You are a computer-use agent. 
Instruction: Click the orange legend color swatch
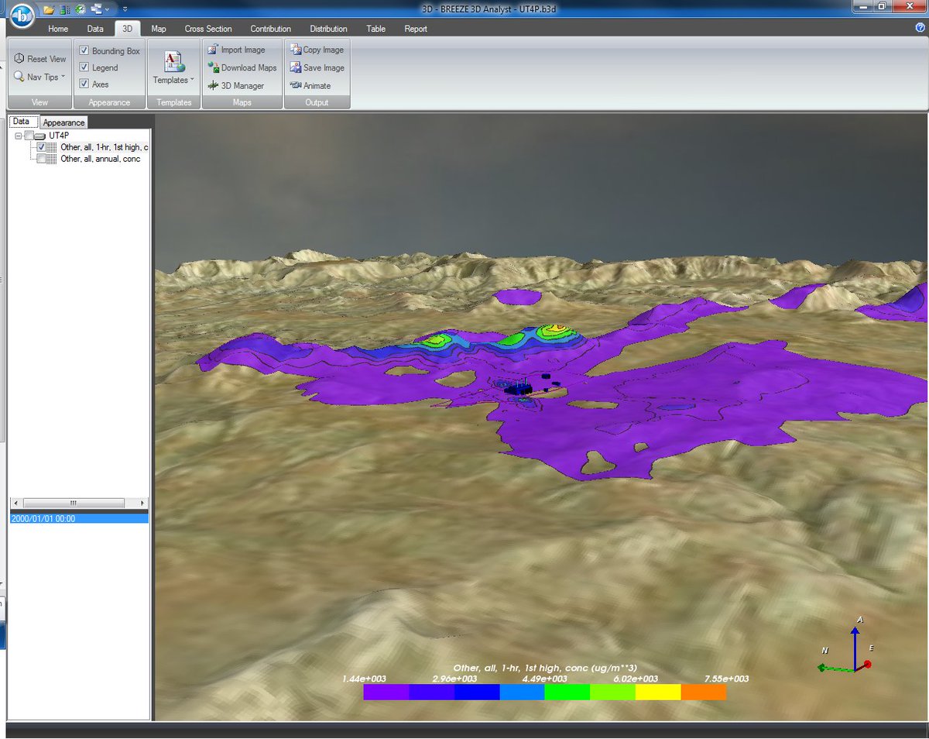(704, 692)
